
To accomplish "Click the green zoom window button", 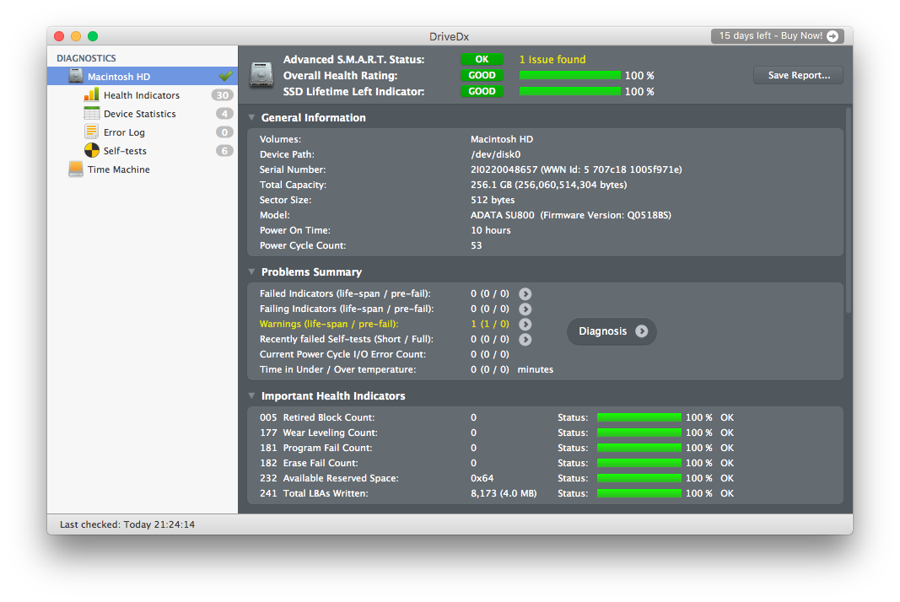I will coord(93,36).
